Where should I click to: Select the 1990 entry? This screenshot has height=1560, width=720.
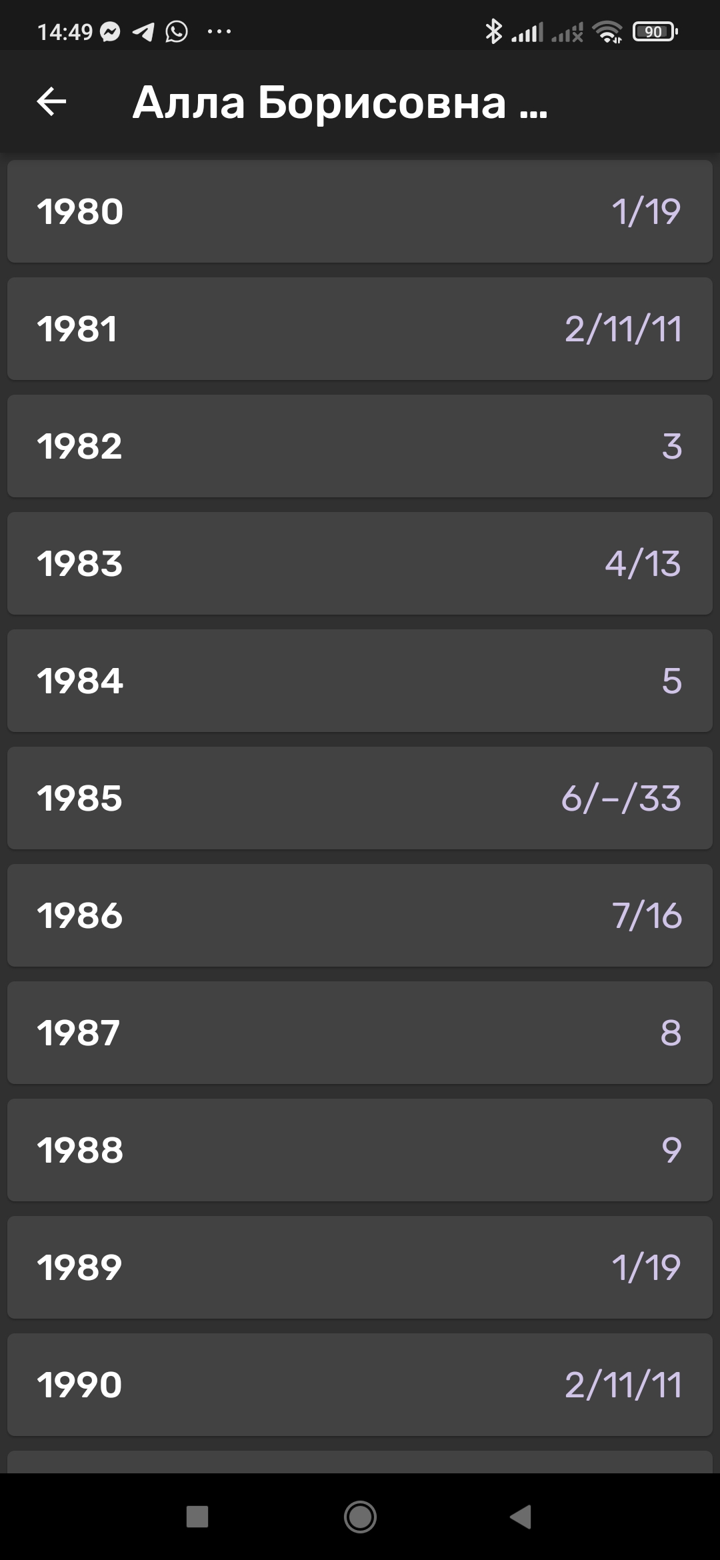360,1385
